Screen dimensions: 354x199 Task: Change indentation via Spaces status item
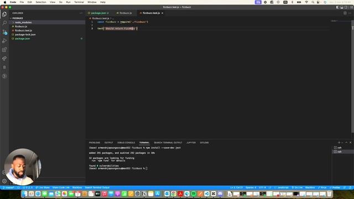[x=251, y=187]
